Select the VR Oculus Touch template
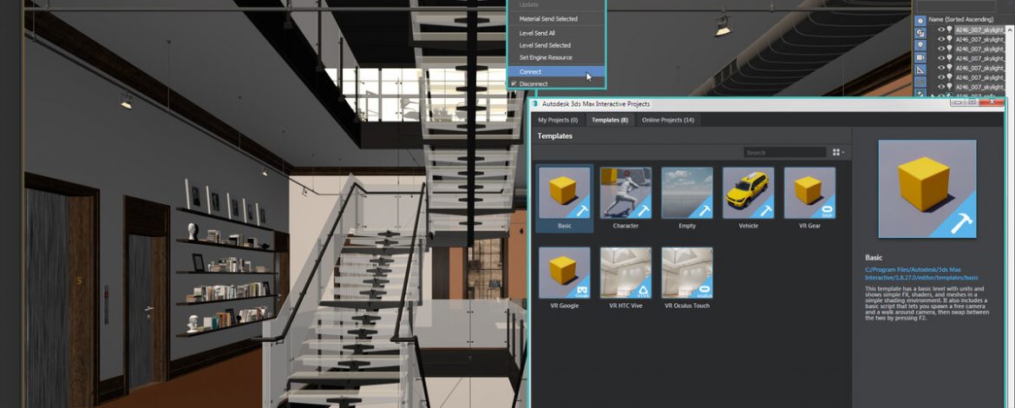The width and height of the screenshot is (1015, 408). point(687,273)
